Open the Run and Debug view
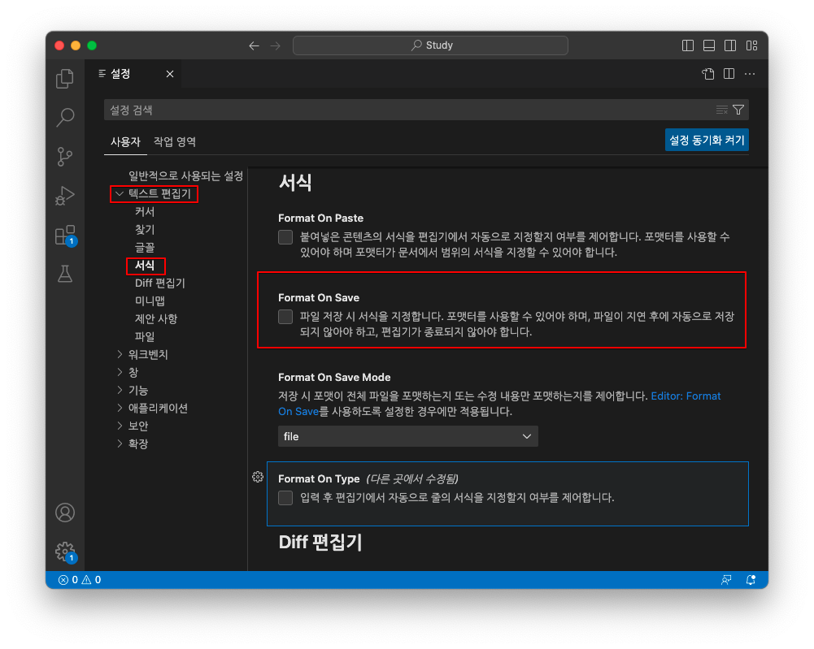Image resolution: width=814 pixels, height=649 pixels. click(x=65, y=196)
